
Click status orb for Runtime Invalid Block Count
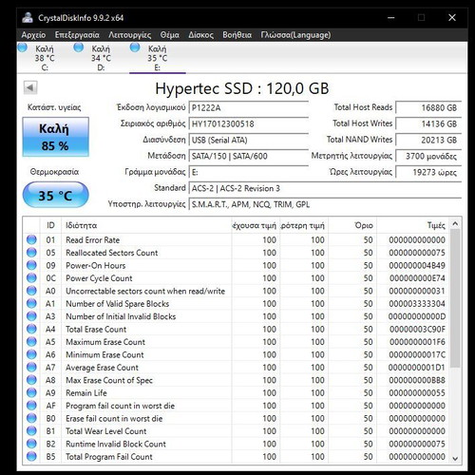(31, 444)
